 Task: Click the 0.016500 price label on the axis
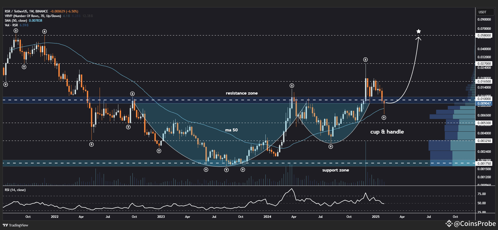click(x=484, y=82)
